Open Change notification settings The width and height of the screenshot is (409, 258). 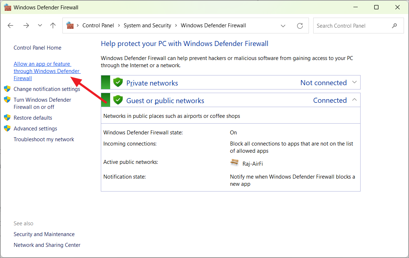click(x=47, y=89)
